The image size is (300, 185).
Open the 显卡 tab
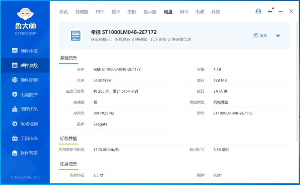[x=116, y=12]
